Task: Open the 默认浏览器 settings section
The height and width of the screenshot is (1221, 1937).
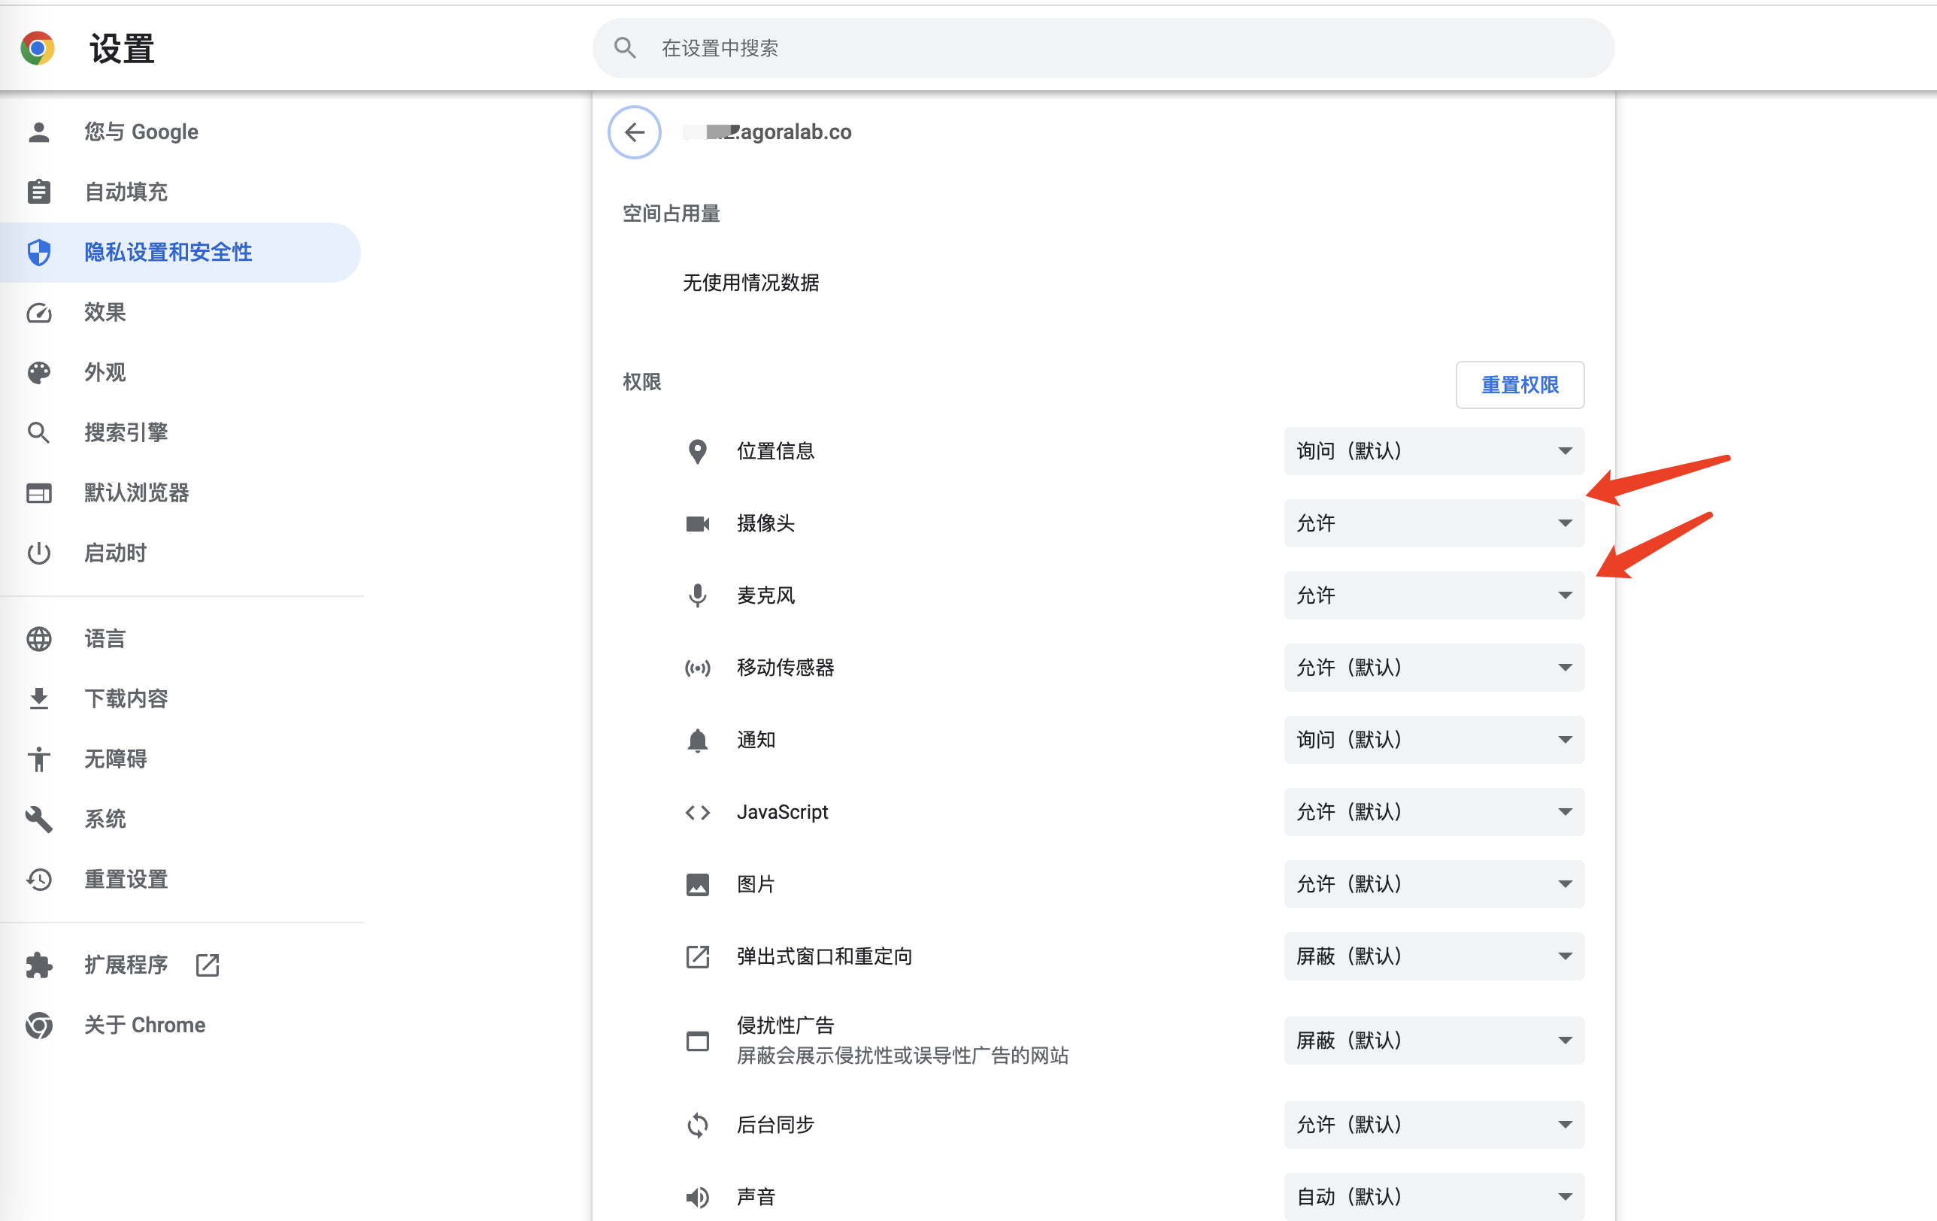Action: coord(180,493)
